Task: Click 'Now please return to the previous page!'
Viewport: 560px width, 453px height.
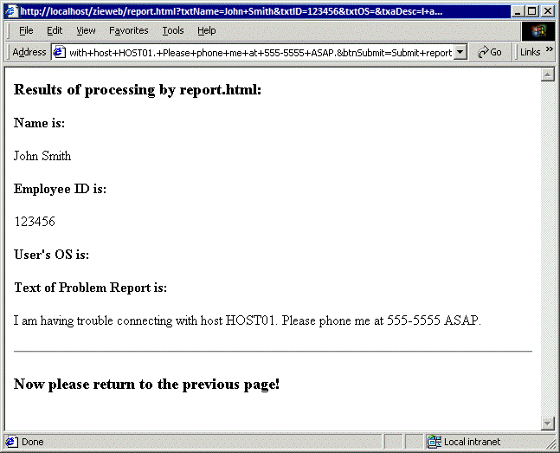Action: [146, 385]
